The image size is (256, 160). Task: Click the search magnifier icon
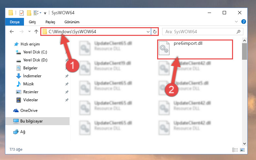point(238,32)
